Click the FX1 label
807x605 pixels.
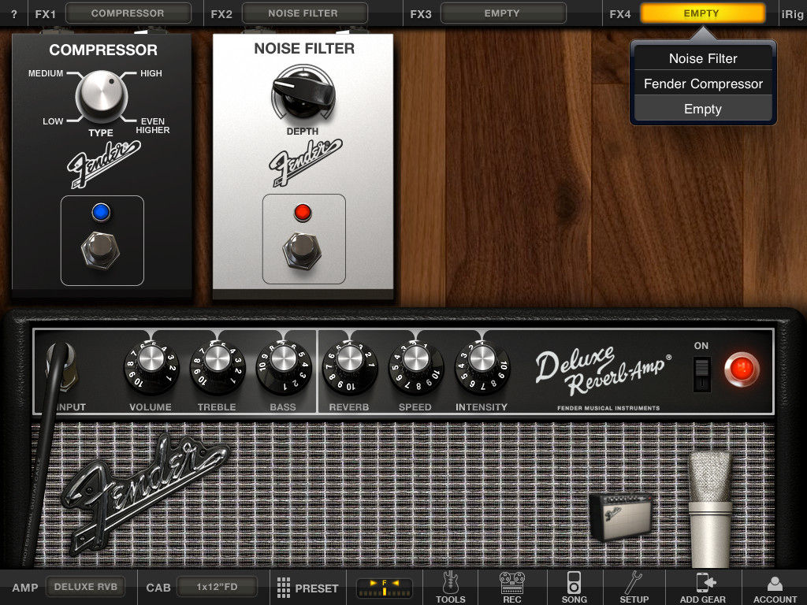[45, 14]
